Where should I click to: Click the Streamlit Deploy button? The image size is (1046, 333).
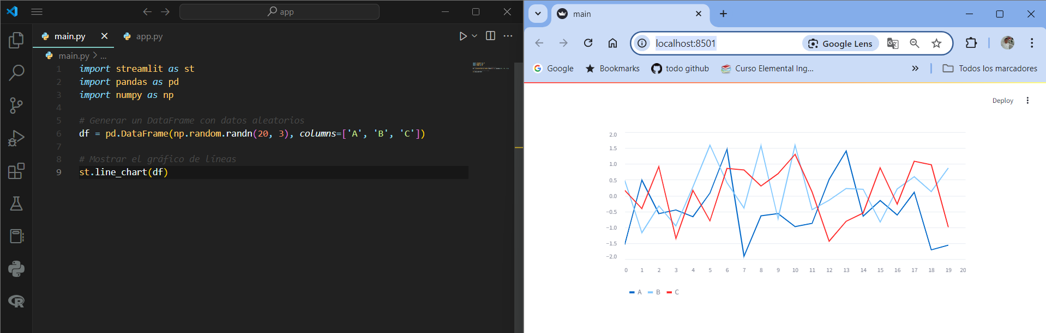click(1002, 101)
